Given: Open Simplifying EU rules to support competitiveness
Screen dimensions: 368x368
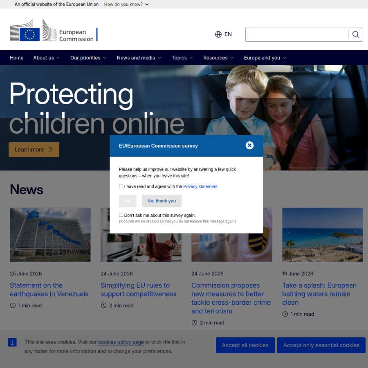Looking at the screenshot, I should click(139, 289).
